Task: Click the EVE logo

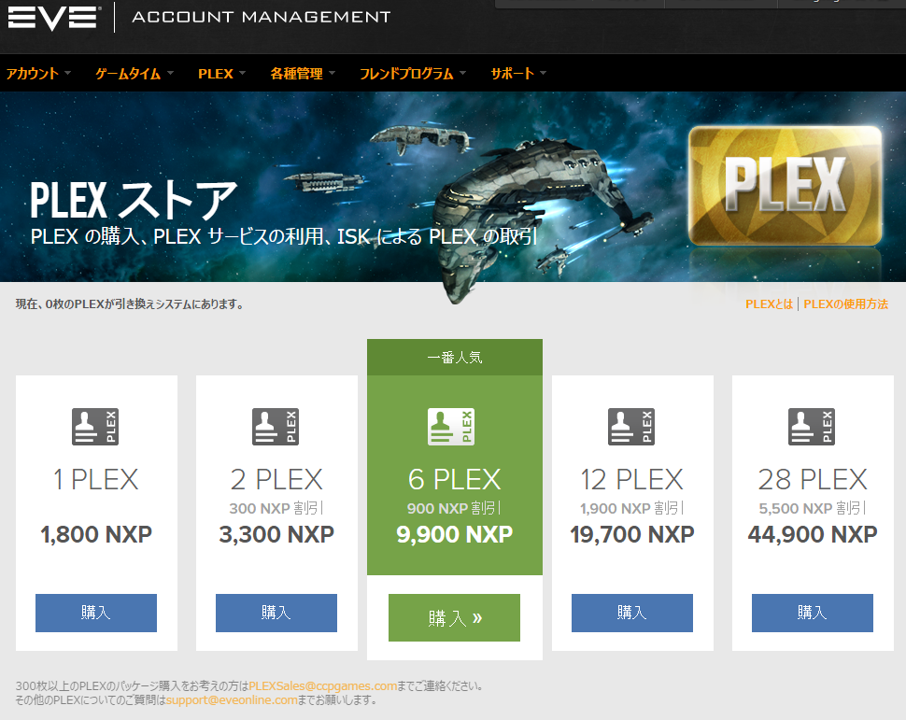Action: coord(54,18)
